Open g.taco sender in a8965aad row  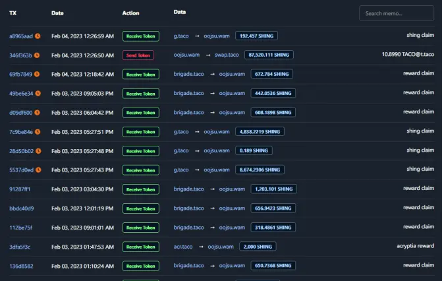click(x=181, y=36)
